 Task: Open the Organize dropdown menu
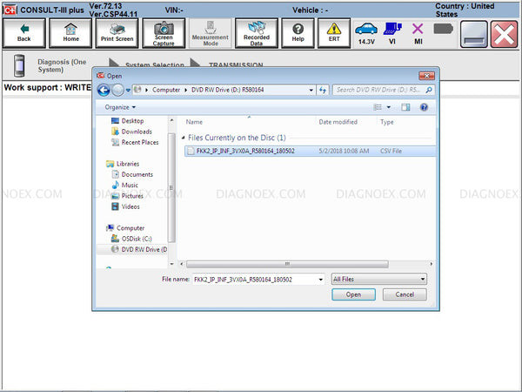click(x=119, y=106)
